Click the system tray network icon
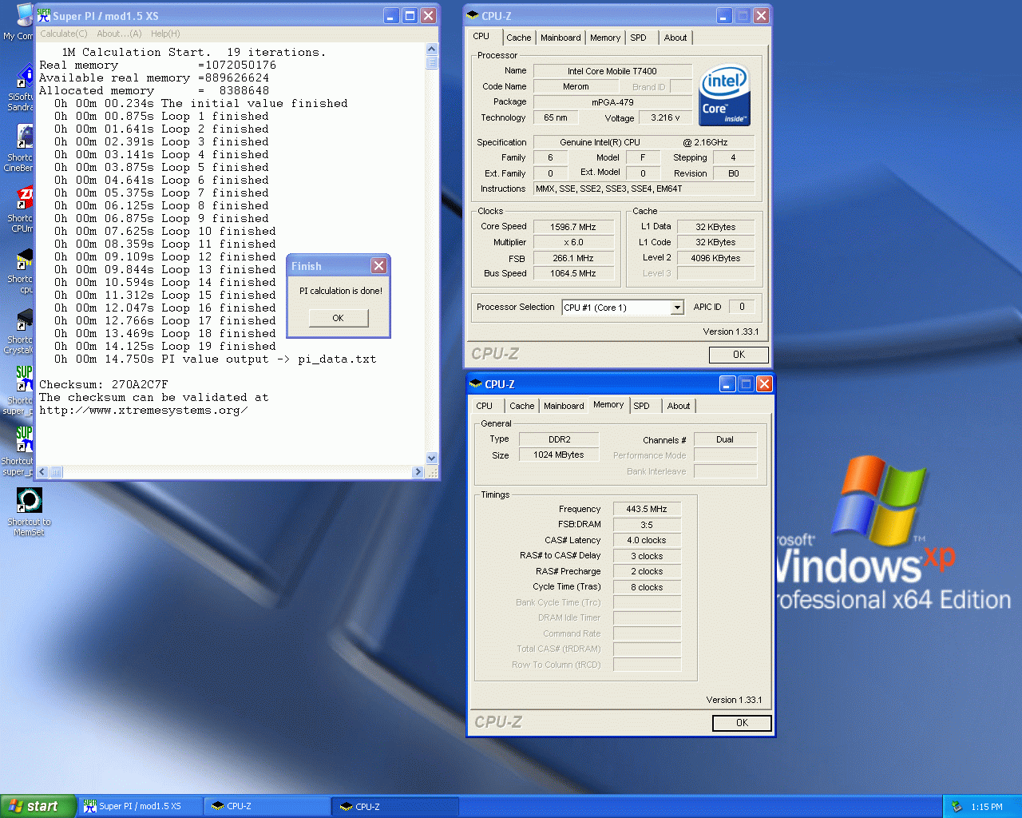The height and width of the screenshot is (818, 1022). 957,807
